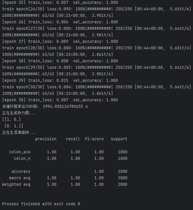Click the "[epoch 30]" train_loss summary line
The width and height of the screenshot is (193, 210).
60,100
